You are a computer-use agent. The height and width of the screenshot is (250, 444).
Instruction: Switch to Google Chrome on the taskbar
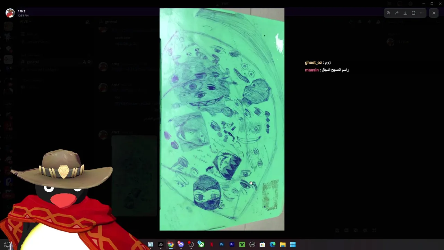171,244
